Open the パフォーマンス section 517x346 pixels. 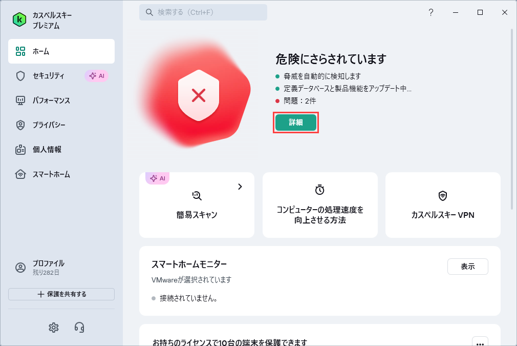coord(61,100)
